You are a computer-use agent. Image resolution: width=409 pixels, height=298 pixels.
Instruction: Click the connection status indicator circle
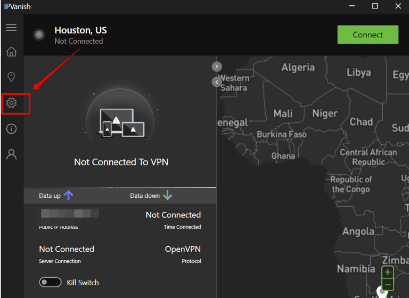[39, 35]
